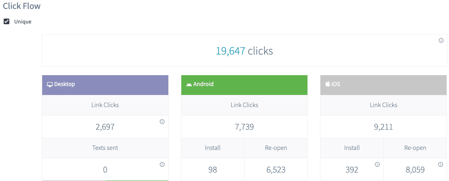Uncheck the Unique checkbox
The width and height of the screenshot is (449, 181).
[x=6, y=21]
